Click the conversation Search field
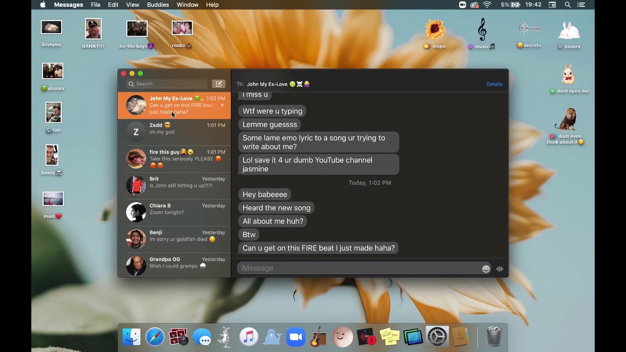Viewport: 626px width, 352px height. click(x=167, y=84)
